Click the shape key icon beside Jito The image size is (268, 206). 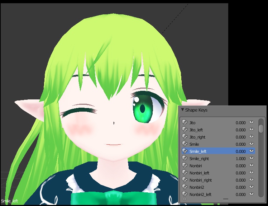185,123
